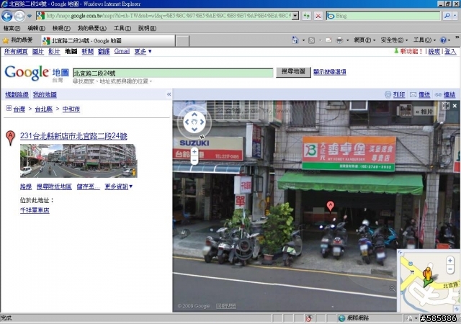
Task: Go back with the browser back arrow
Action: pos(7,16)
